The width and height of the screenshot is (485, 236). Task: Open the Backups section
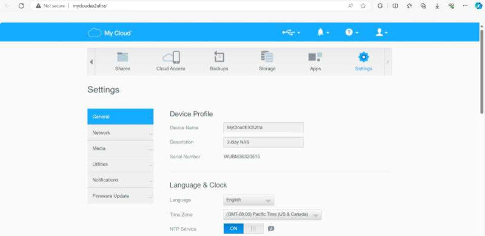click(x=219, y=61)
